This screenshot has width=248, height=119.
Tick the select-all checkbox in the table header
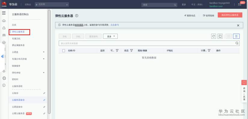click(x=64, y=51)
